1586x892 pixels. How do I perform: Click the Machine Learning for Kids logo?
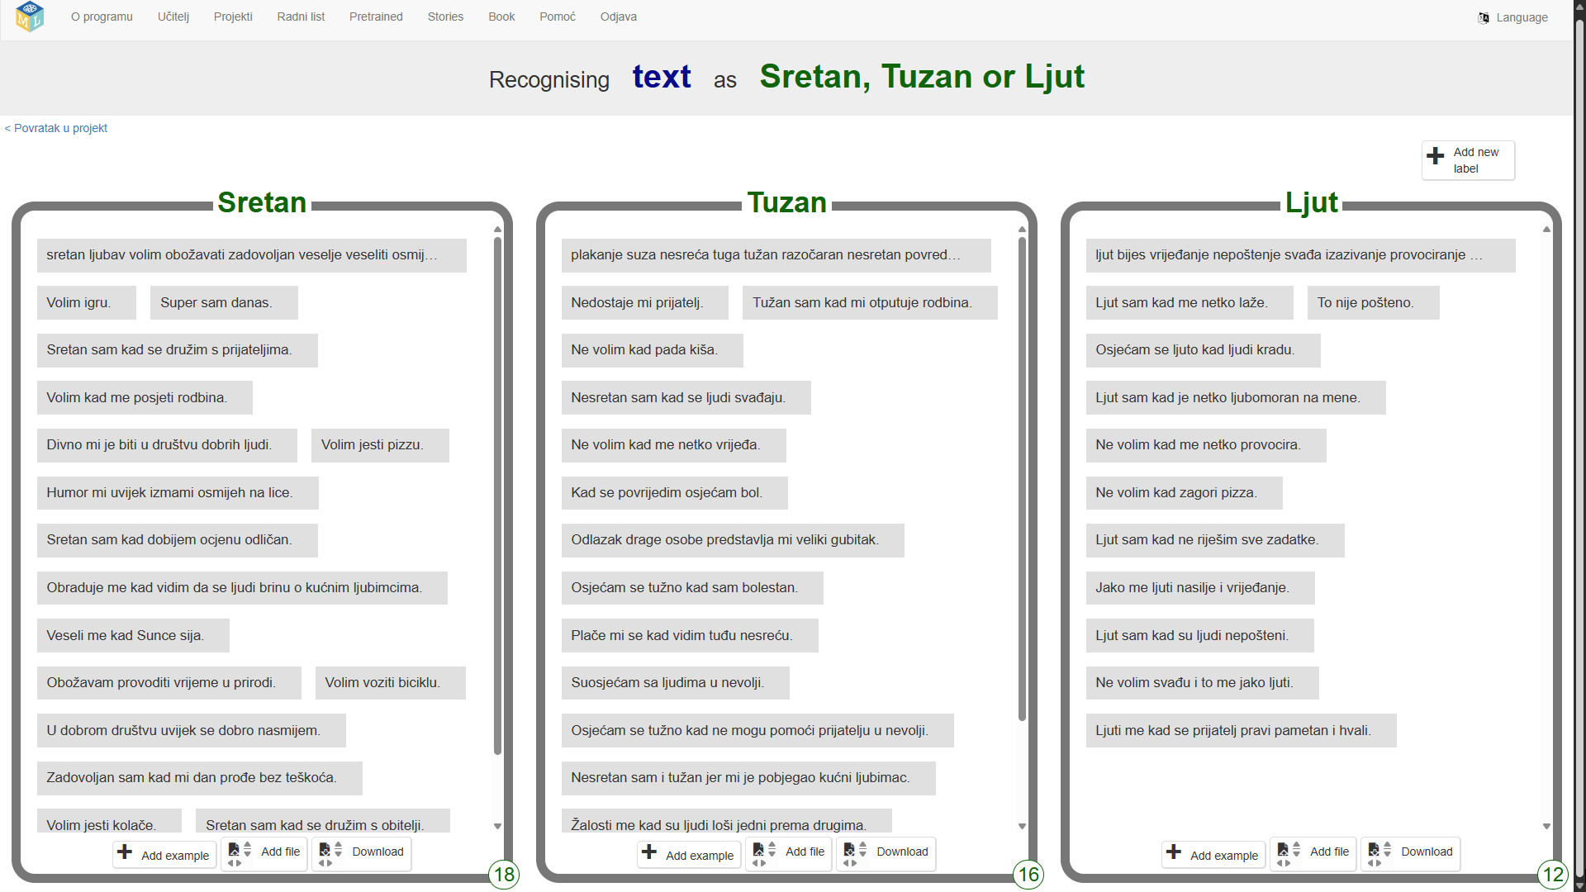[30, 17]
